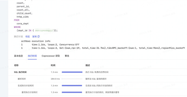Screen dimensions: 187x97
Task: Open the Coprocessor 读取 tab
Action: [51, 56]
